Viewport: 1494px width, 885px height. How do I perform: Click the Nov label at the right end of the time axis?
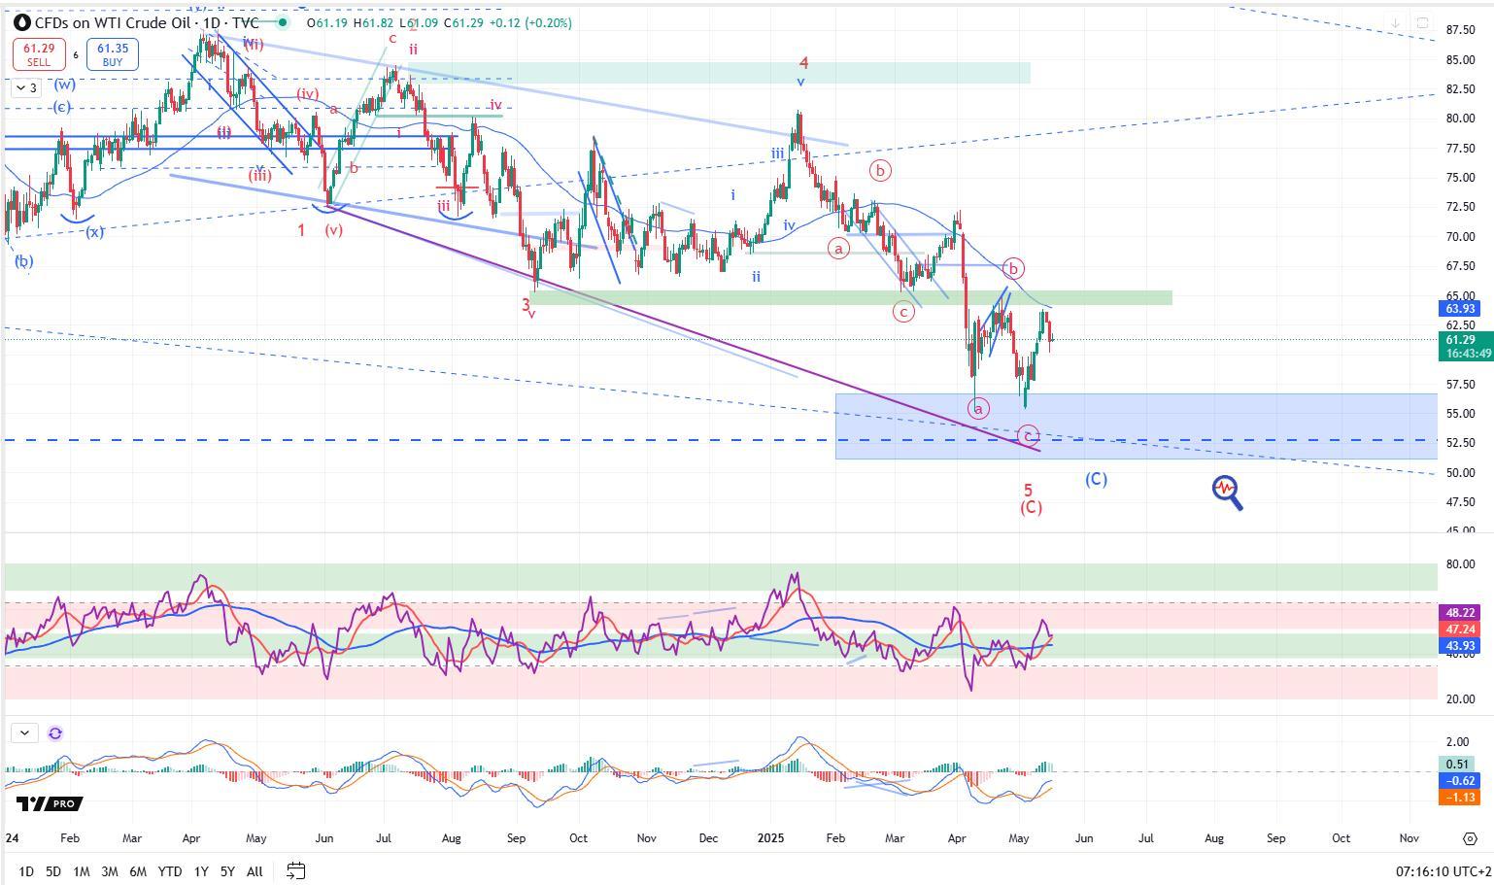(x=1409, y=838)
